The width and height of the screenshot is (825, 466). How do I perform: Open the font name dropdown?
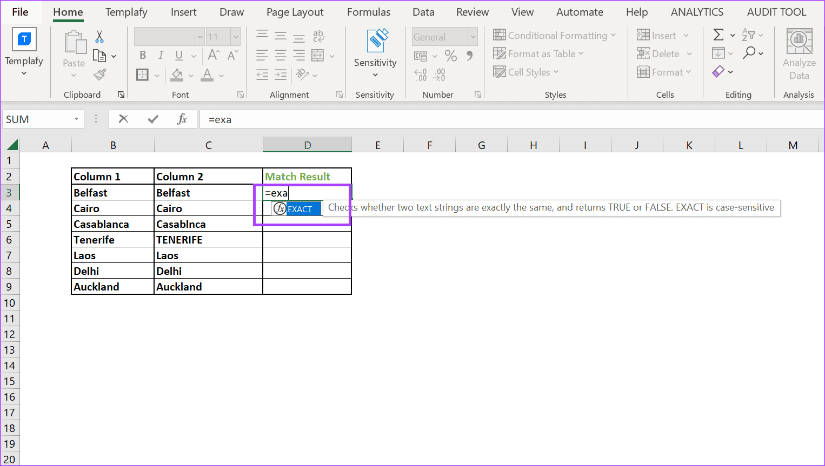click(x=200, y=37)
